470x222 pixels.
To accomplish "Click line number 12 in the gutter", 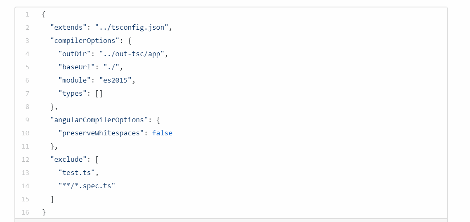I will coord(26,160).
